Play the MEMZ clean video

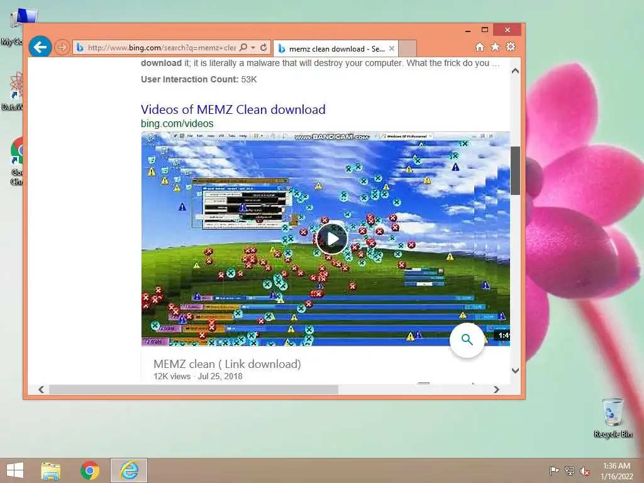point(332,238)
